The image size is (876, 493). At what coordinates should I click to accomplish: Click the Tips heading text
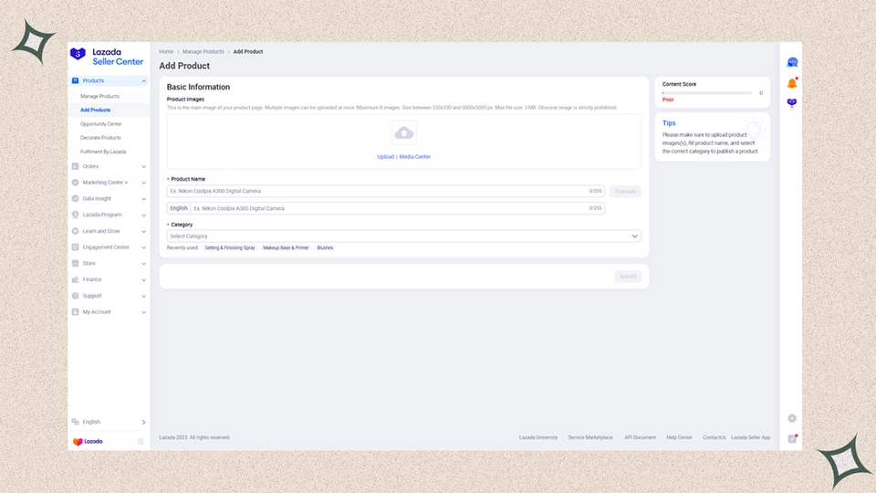pos(669,123)
